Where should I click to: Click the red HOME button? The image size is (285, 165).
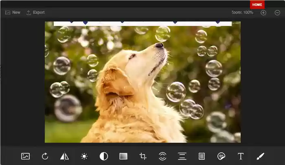(x=257, y=4)
